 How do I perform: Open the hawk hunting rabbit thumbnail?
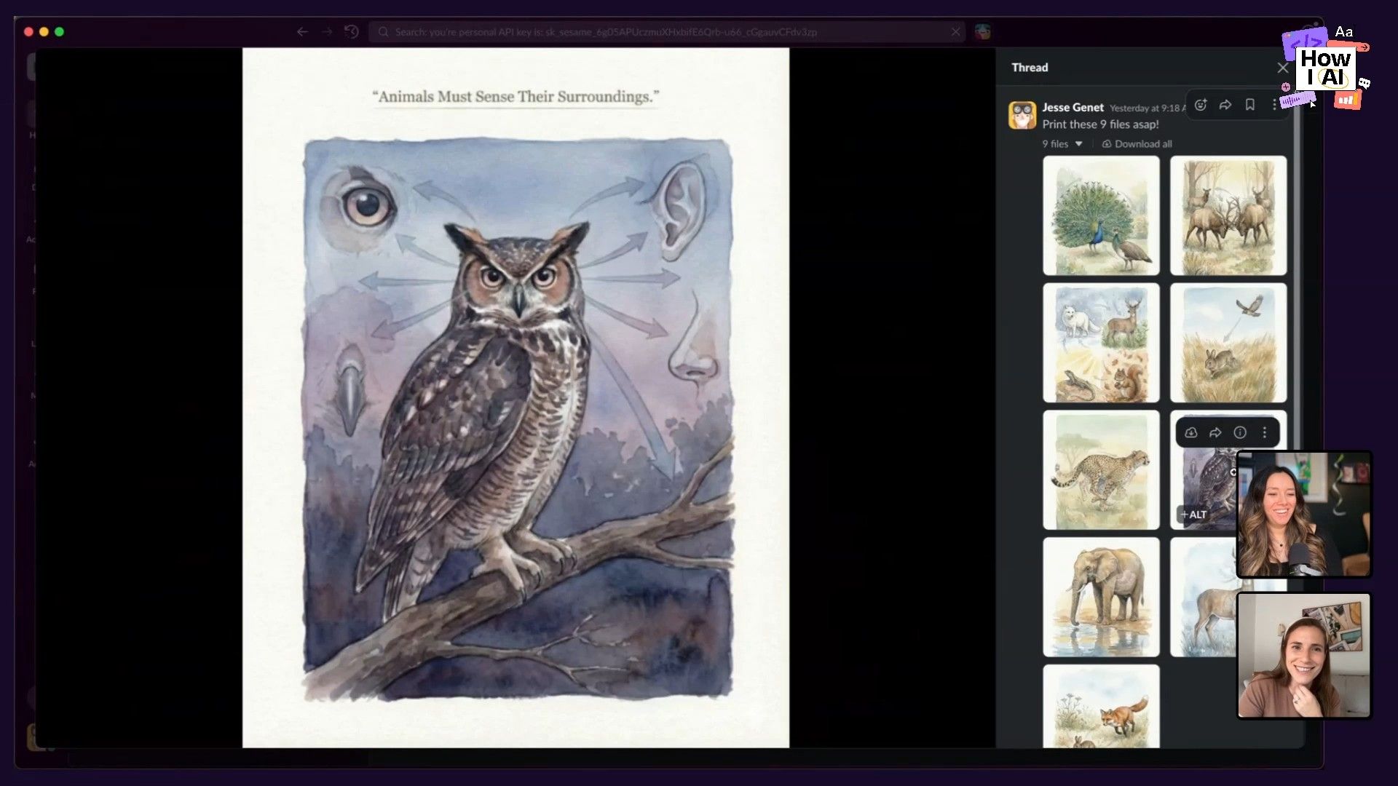[x=1228, y=343]
